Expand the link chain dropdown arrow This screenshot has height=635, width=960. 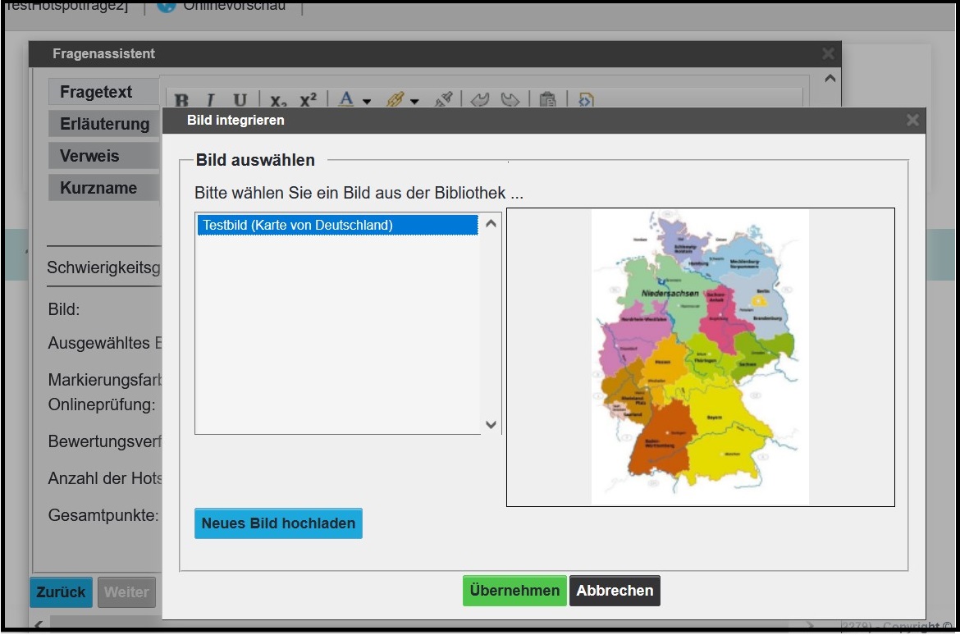pos(414,102)
